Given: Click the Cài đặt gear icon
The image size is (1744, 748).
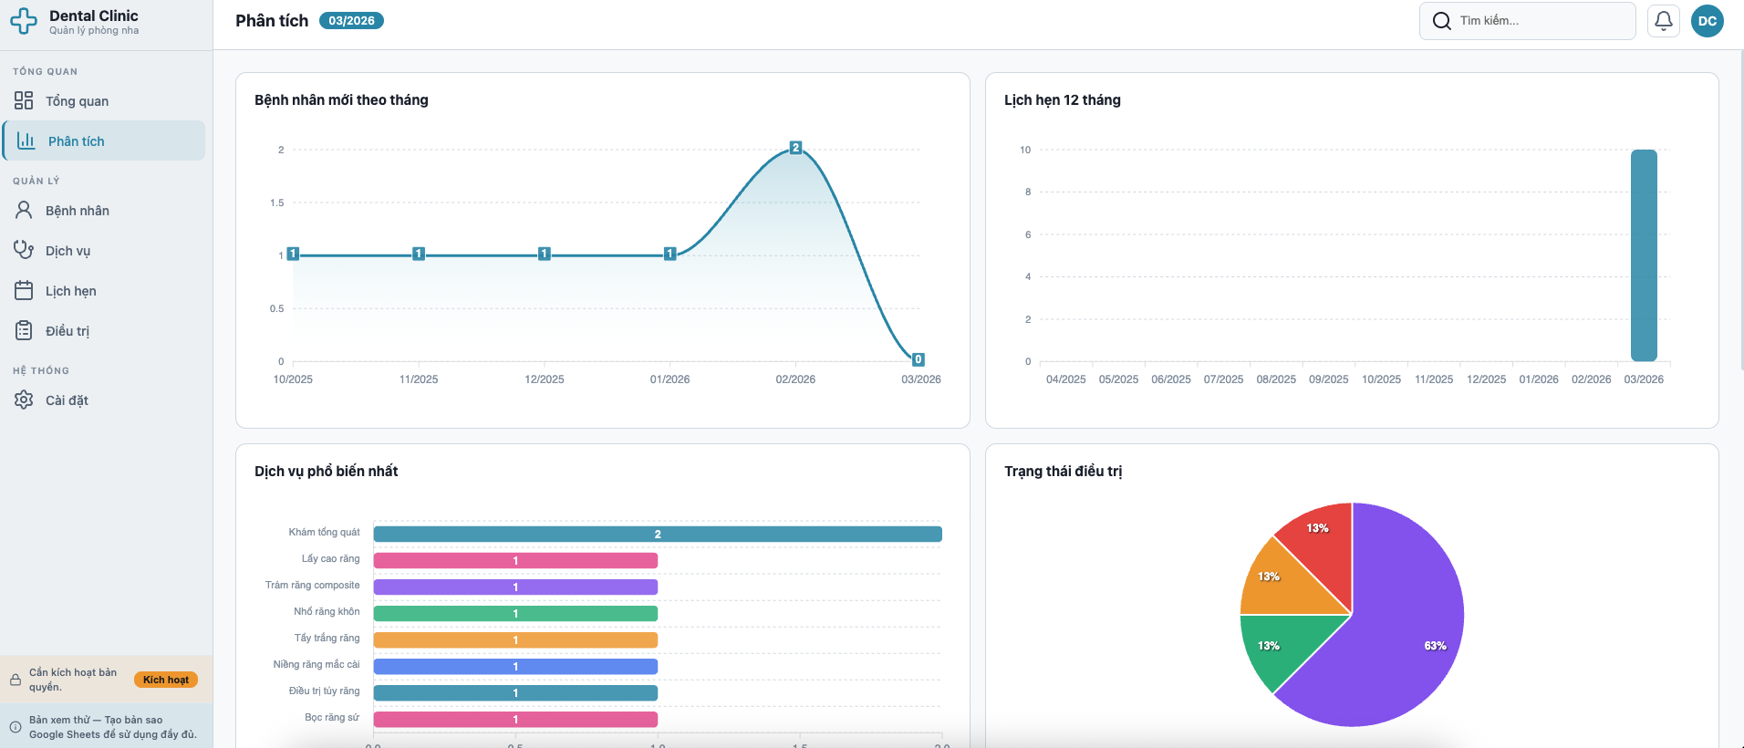Looking at the screenshot, I should click(x=24, y=400).
